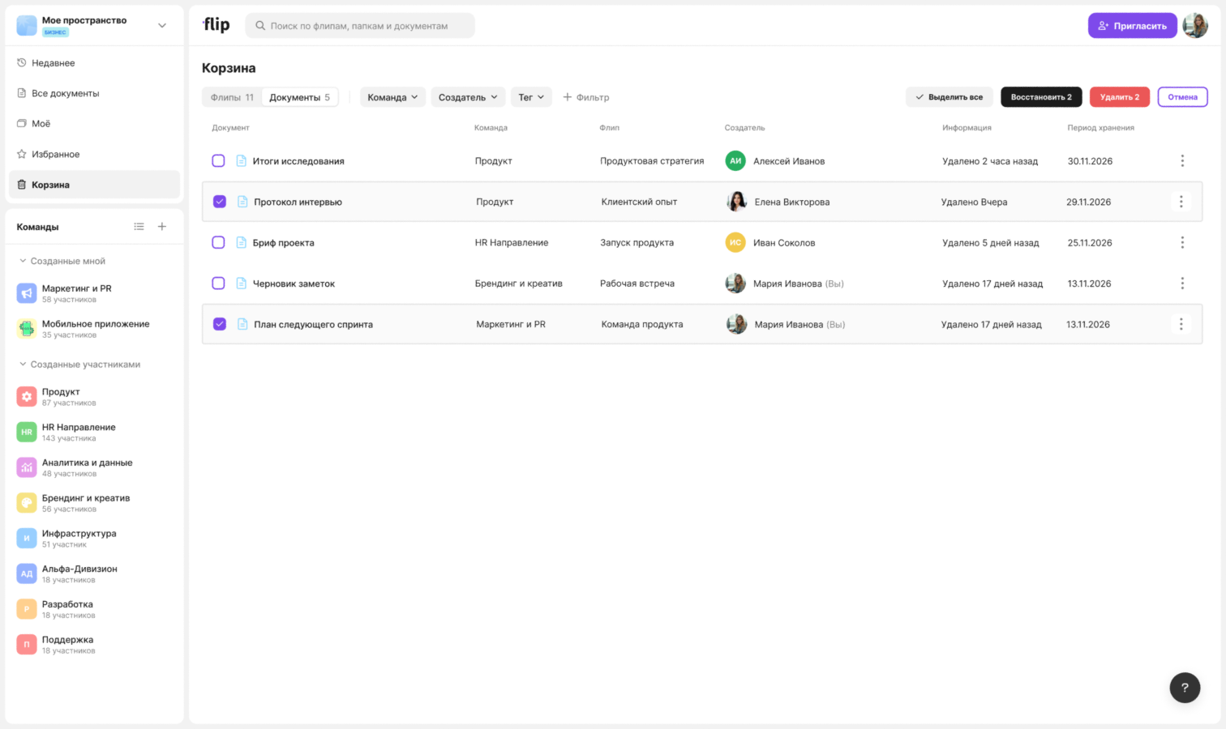Viewport: 1226px width, 729px height.
Task: Click the Пригласить button
Action: pos(1133,26)
